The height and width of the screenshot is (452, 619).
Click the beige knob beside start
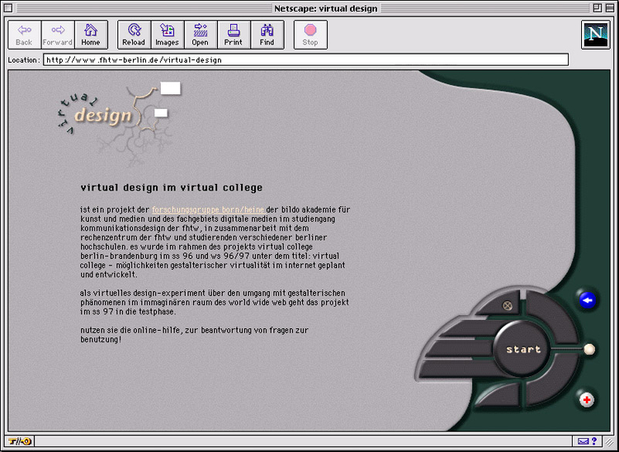coord(589,349)
